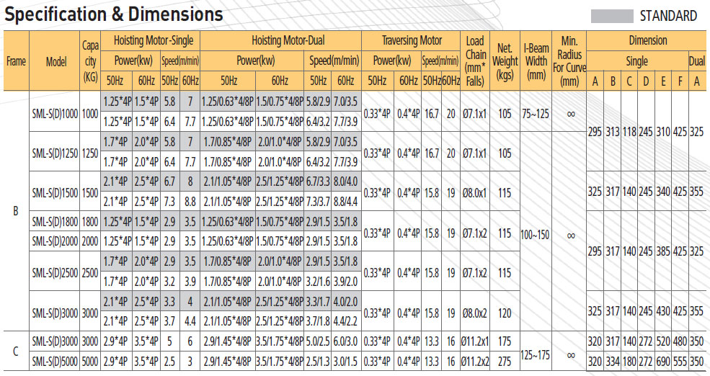Click the 275 net weight cell
Screen dimensions: 710x376
505,361
